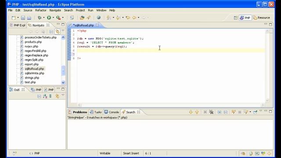Viewport: 281px width, 158px height.
Task: Select test.php in Navigator
Action: [x=30, y=82]
